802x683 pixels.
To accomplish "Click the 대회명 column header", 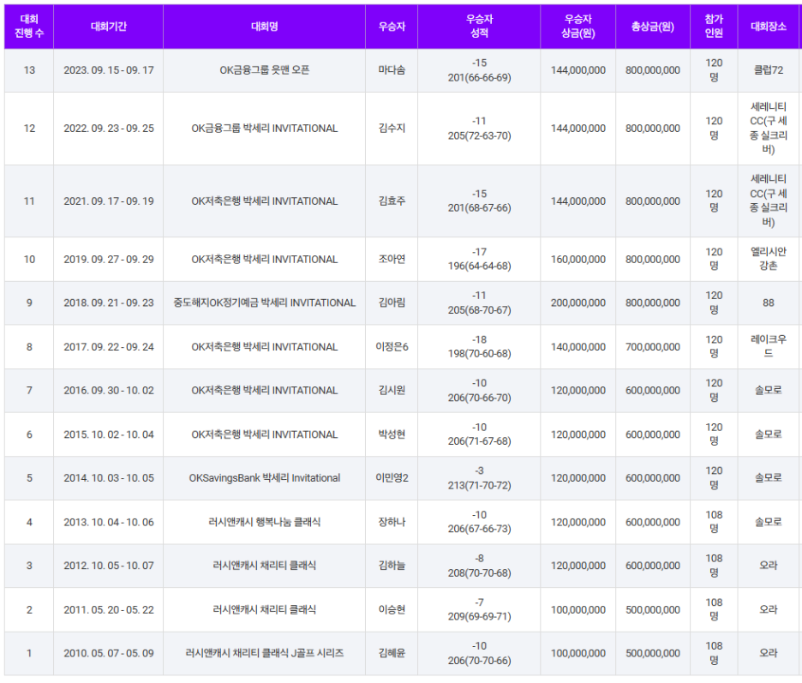I will click(265, 27).
